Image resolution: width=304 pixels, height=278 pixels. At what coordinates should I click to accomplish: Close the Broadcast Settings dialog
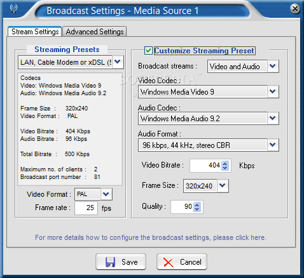click(x=295, y=9)
